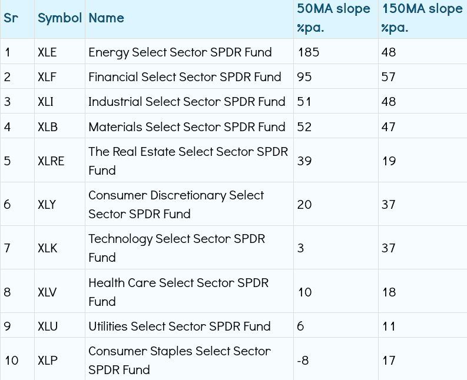This screenshot has width=467, height=380.
Task: Select the XLRE symbol cell
Action: pos(51,161)
